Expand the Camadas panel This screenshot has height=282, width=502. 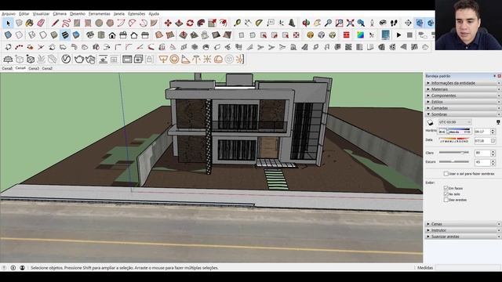tap(463, 108)
